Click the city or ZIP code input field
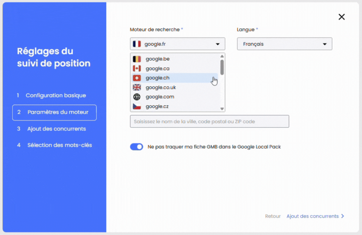Image resolution: width=362 pixels, height=235 pixels. pos(209,121)
